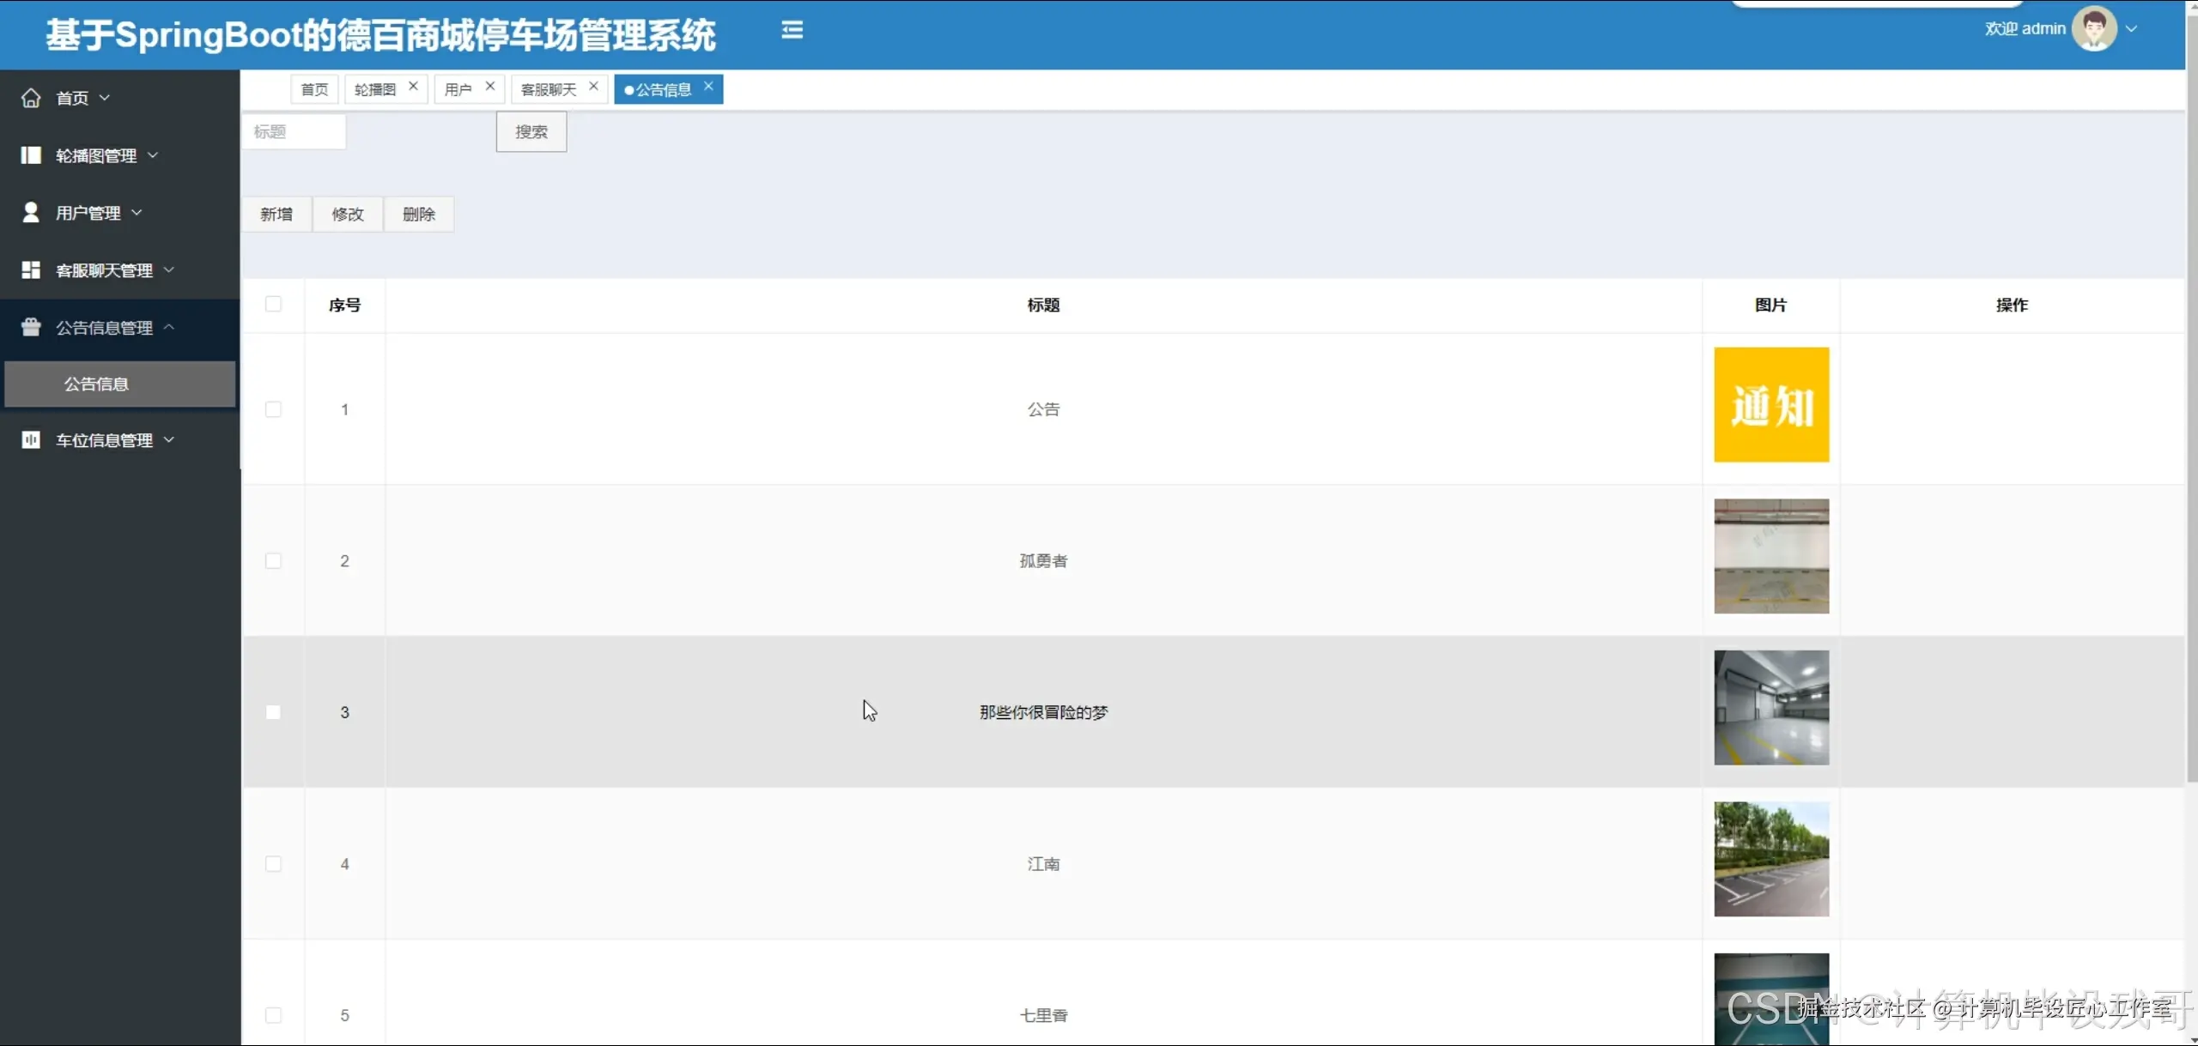Open the admin account dropdown arrow
Screen dimensions: 2198x1046
pos(2132,28)
